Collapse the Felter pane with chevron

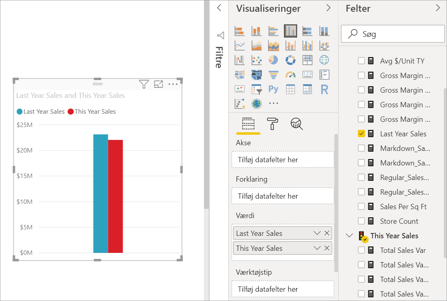(438, 8)
